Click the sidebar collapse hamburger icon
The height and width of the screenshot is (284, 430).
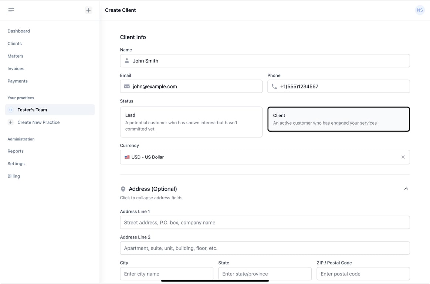pos(11,10)
